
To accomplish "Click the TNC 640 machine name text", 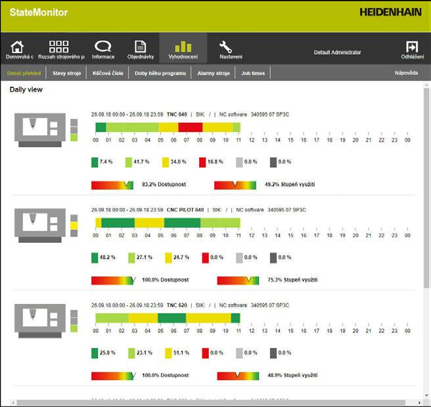I will (177, 114).
